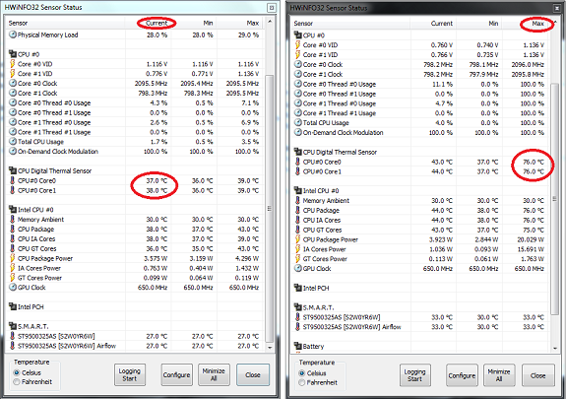
Task: Click CPU Package thermometer icon in left window
Action: pyautogui.click(x=13, y=229)
